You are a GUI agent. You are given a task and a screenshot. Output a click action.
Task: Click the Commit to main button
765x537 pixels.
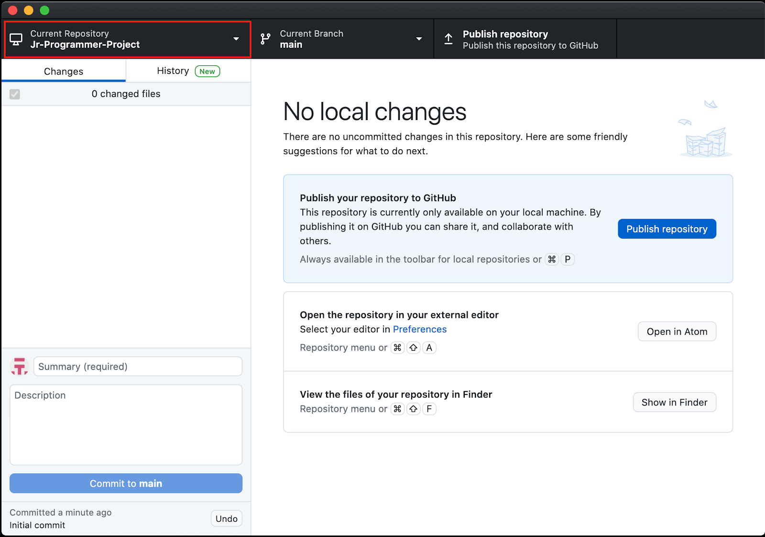[x=126, y=483]
